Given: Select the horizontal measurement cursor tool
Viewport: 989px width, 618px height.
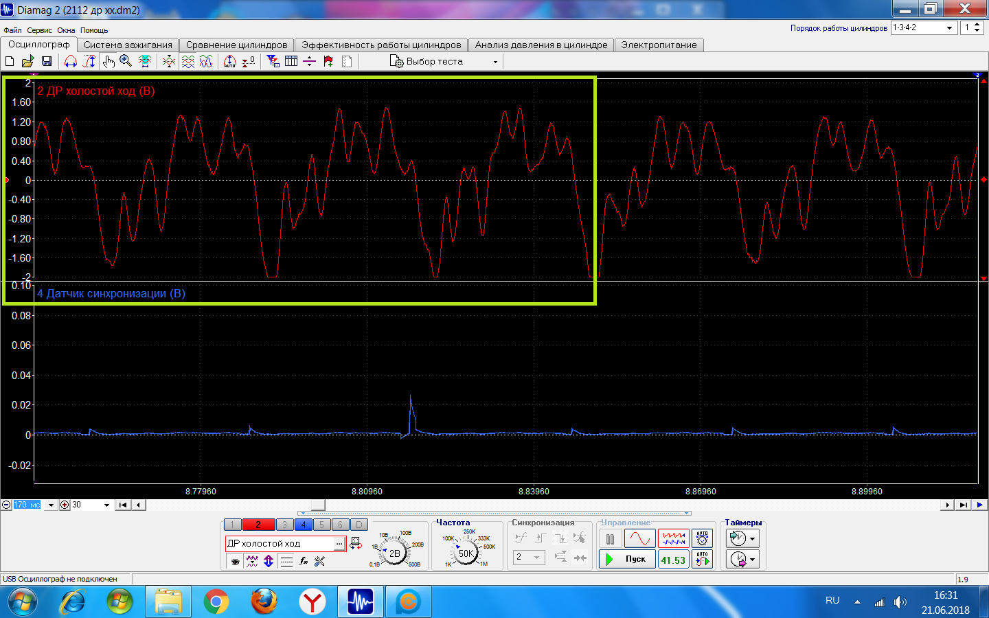Looking at the screenshot, I should 70,62.
